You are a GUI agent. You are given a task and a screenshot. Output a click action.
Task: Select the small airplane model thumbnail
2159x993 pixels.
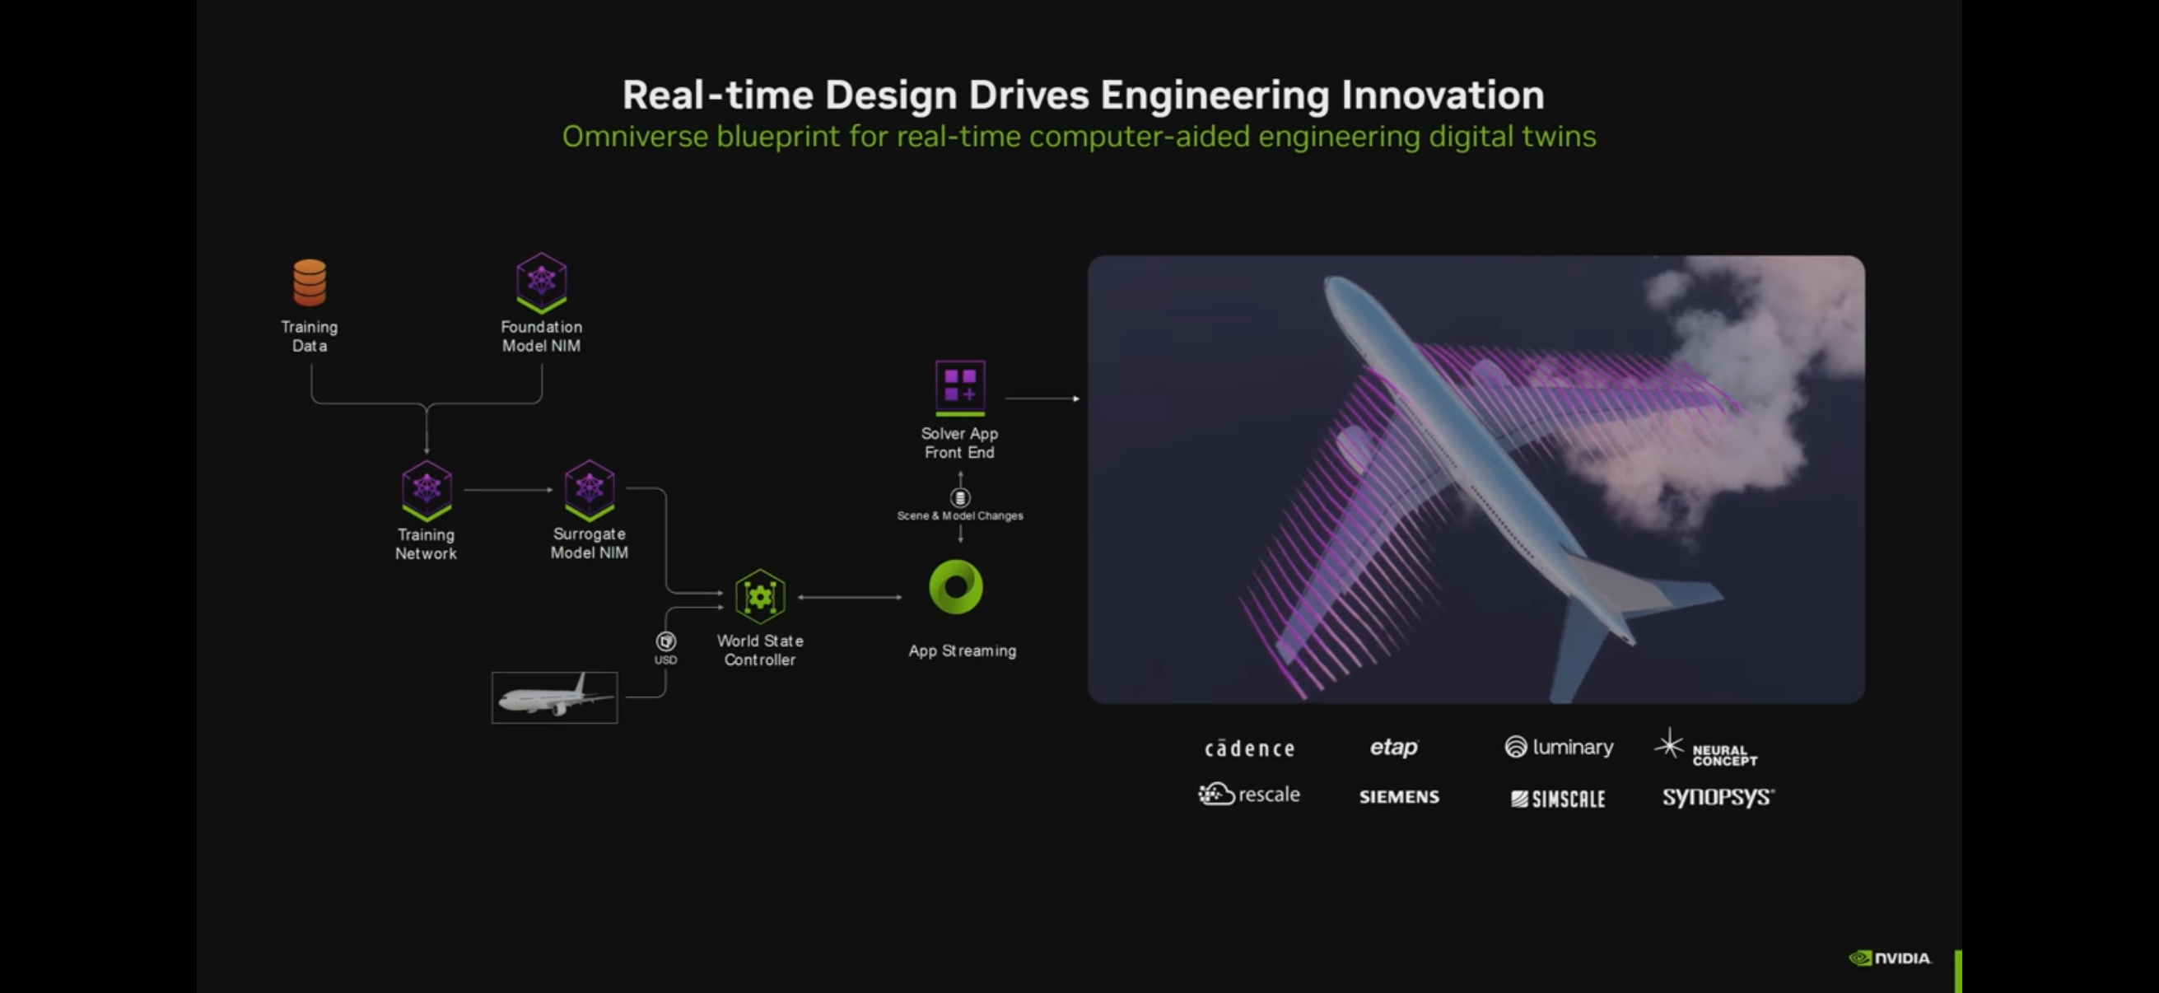click(x=554, y=697)
